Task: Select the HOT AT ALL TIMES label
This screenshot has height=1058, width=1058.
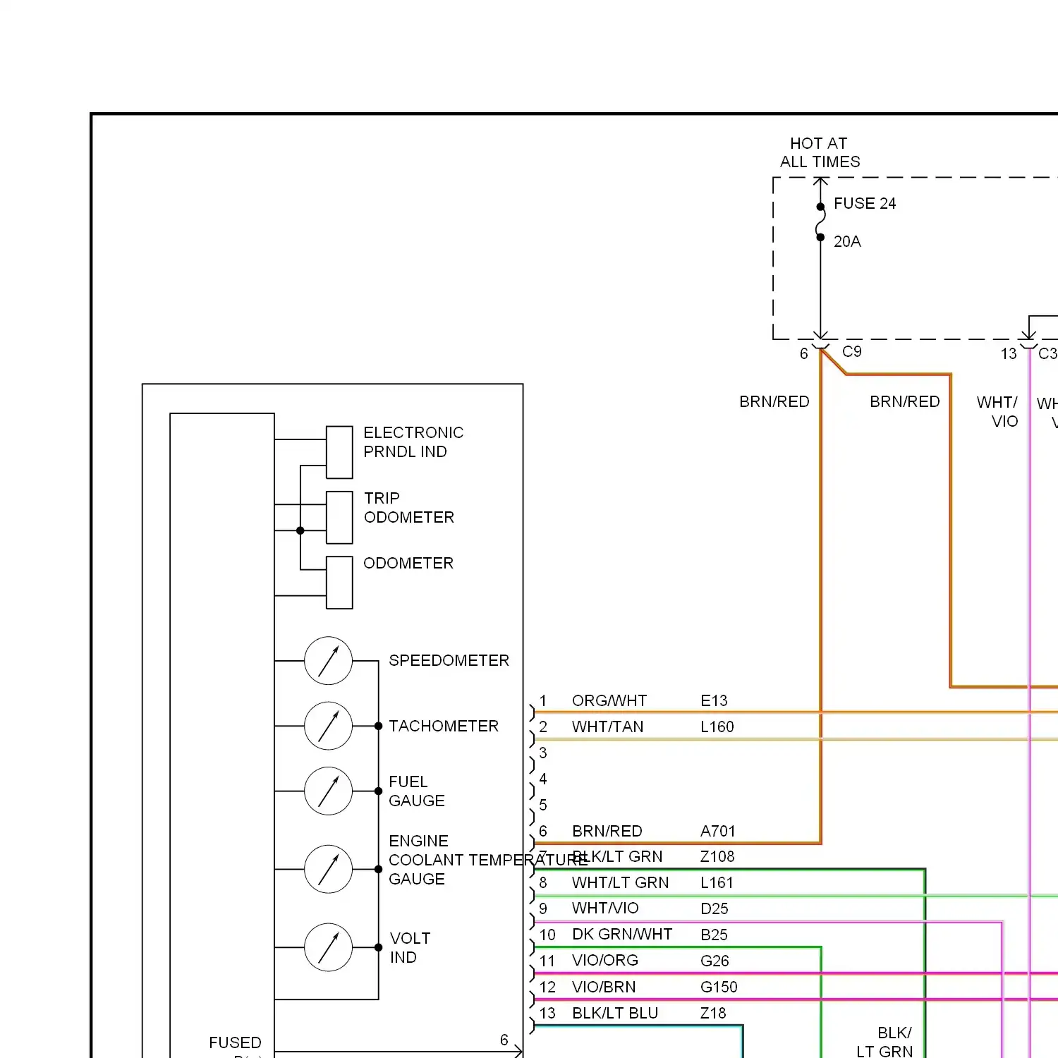Action: coord(820,152)
